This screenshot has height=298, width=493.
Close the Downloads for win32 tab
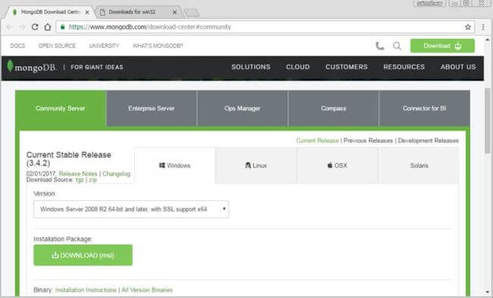click(x=174, y=13)
